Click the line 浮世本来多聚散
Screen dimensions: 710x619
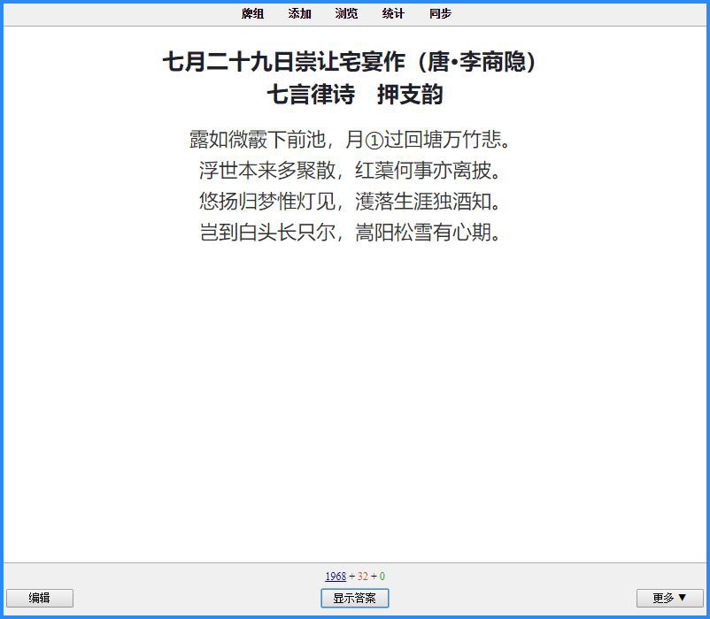tap(267, 171)
